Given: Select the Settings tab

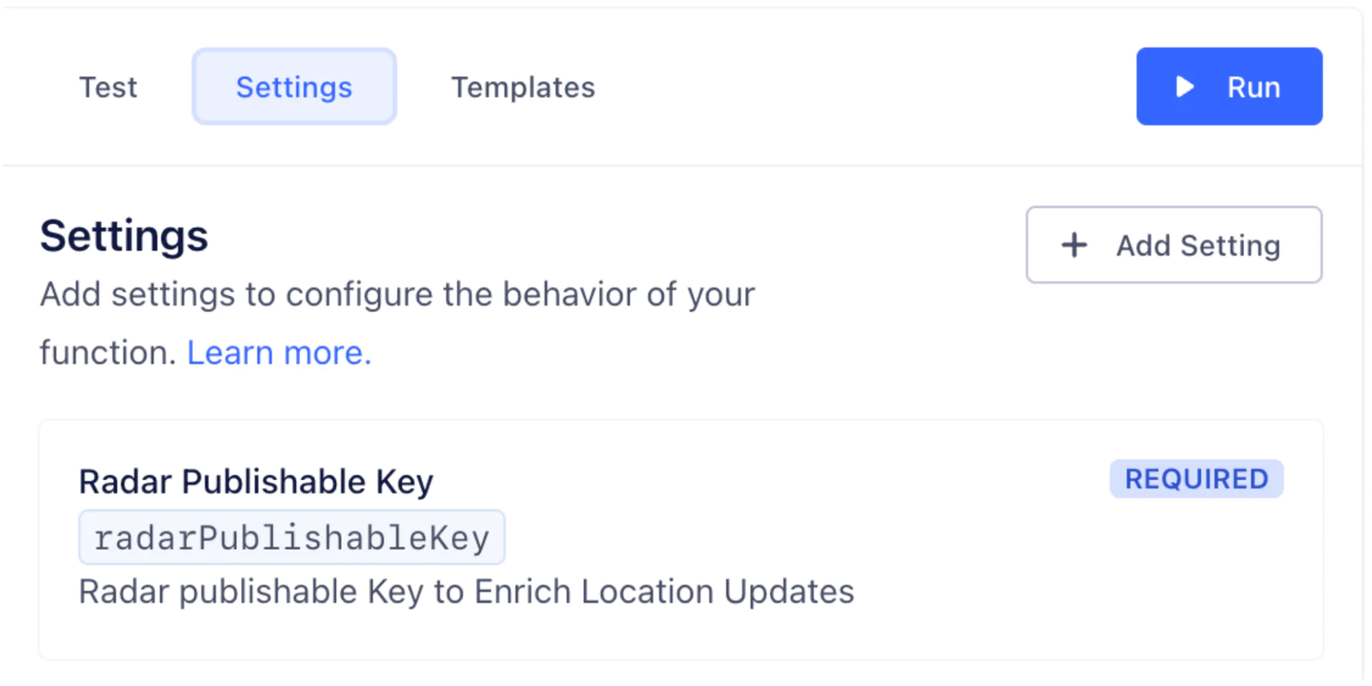Looking at the screenshot, I should [x=293, y=86].
